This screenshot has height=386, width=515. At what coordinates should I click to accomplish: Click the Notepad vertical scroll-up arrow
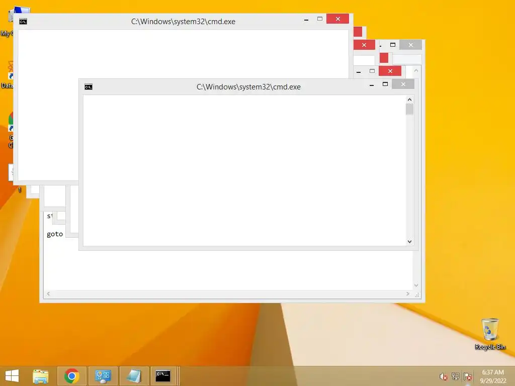[x=416, y=70]
